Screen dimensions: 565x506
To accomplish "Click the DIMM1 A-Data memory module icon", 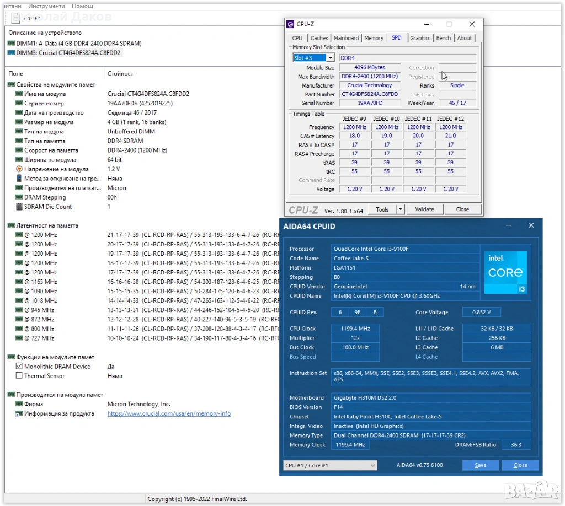I will tap(11, 44).
